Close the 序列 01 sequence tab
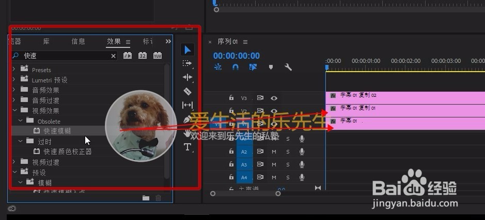Viewport: 485px width, 220px height. tap(210, 42)
